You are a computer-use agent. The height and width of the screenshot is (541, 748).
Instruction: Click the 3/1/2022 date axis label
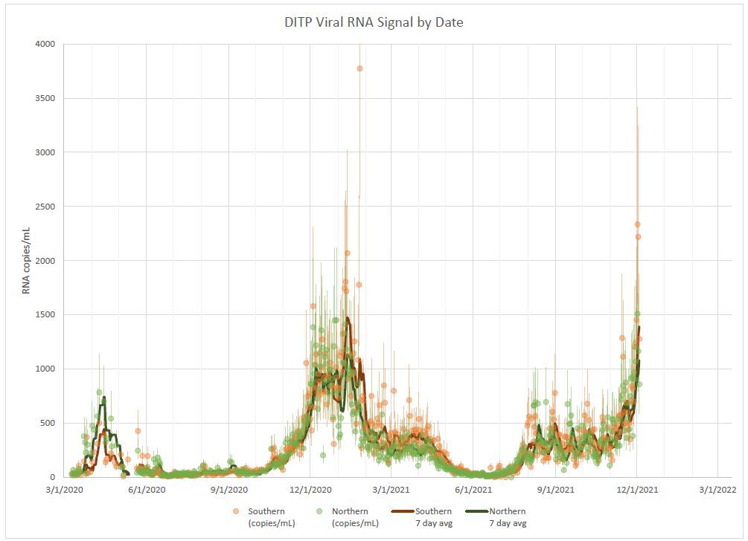[718, 490]
